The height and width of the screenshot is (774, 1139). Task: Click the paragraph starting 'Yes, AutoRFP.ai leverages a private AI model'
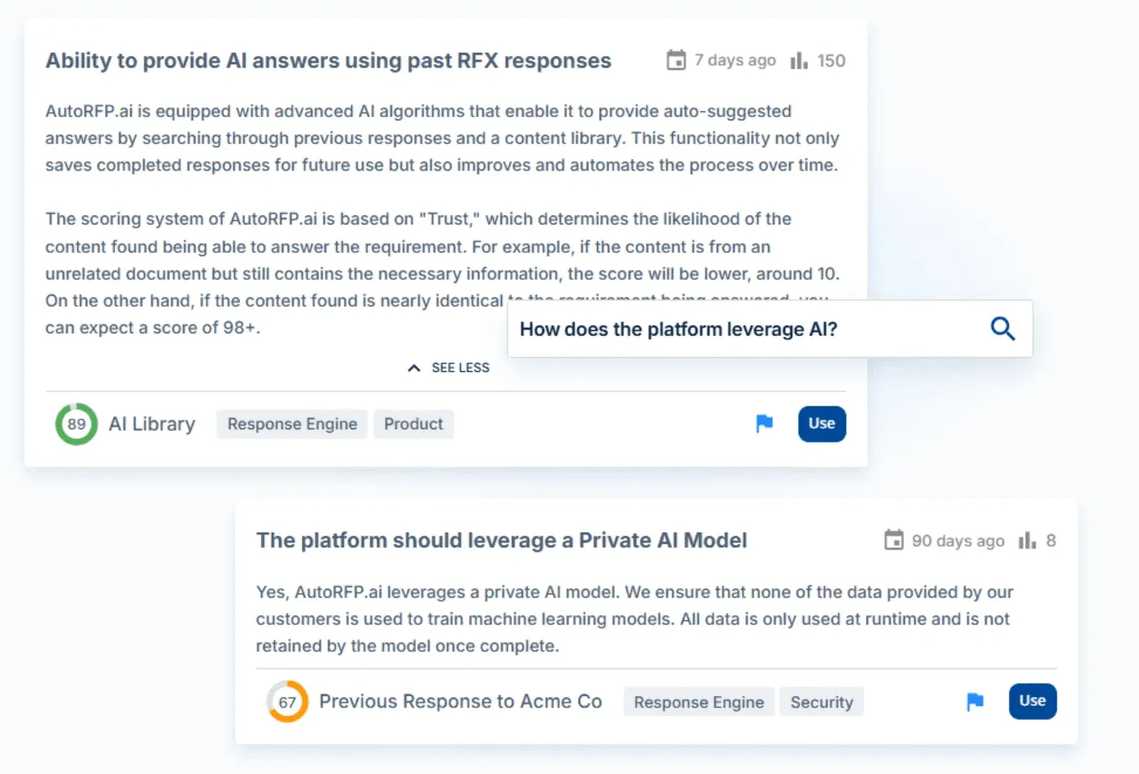(635, 619)
